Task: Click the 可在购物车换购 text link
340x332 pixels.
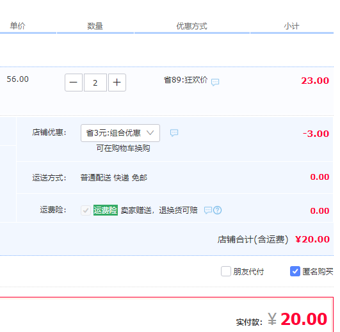Action: pos(123,148)
